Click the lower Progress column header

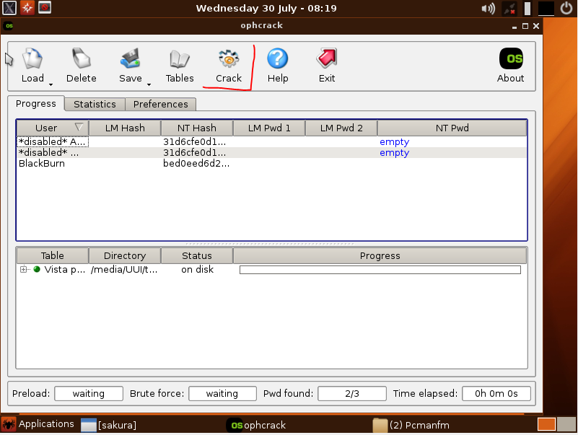(380, 255)
